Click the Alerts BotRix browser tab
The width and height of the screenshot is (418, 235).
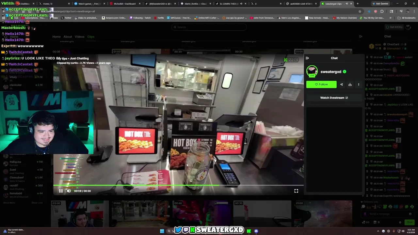coord(197,4)
